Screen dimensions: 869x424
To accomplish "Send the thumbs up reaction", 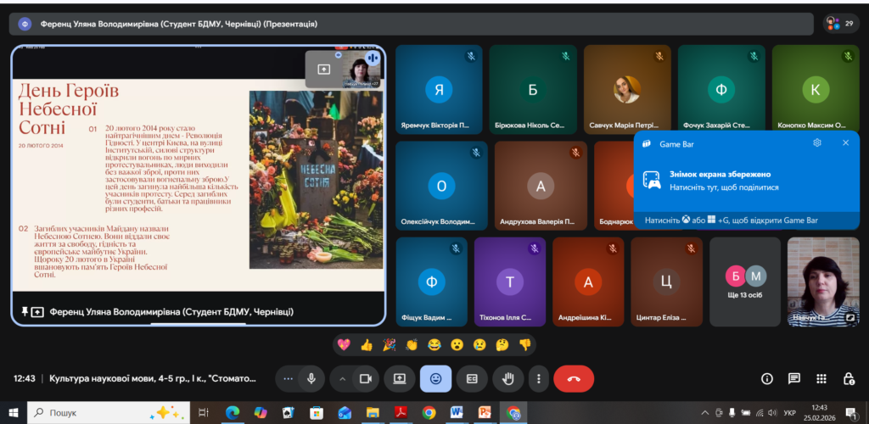I will pyautogui.click(x=367, y=344).
